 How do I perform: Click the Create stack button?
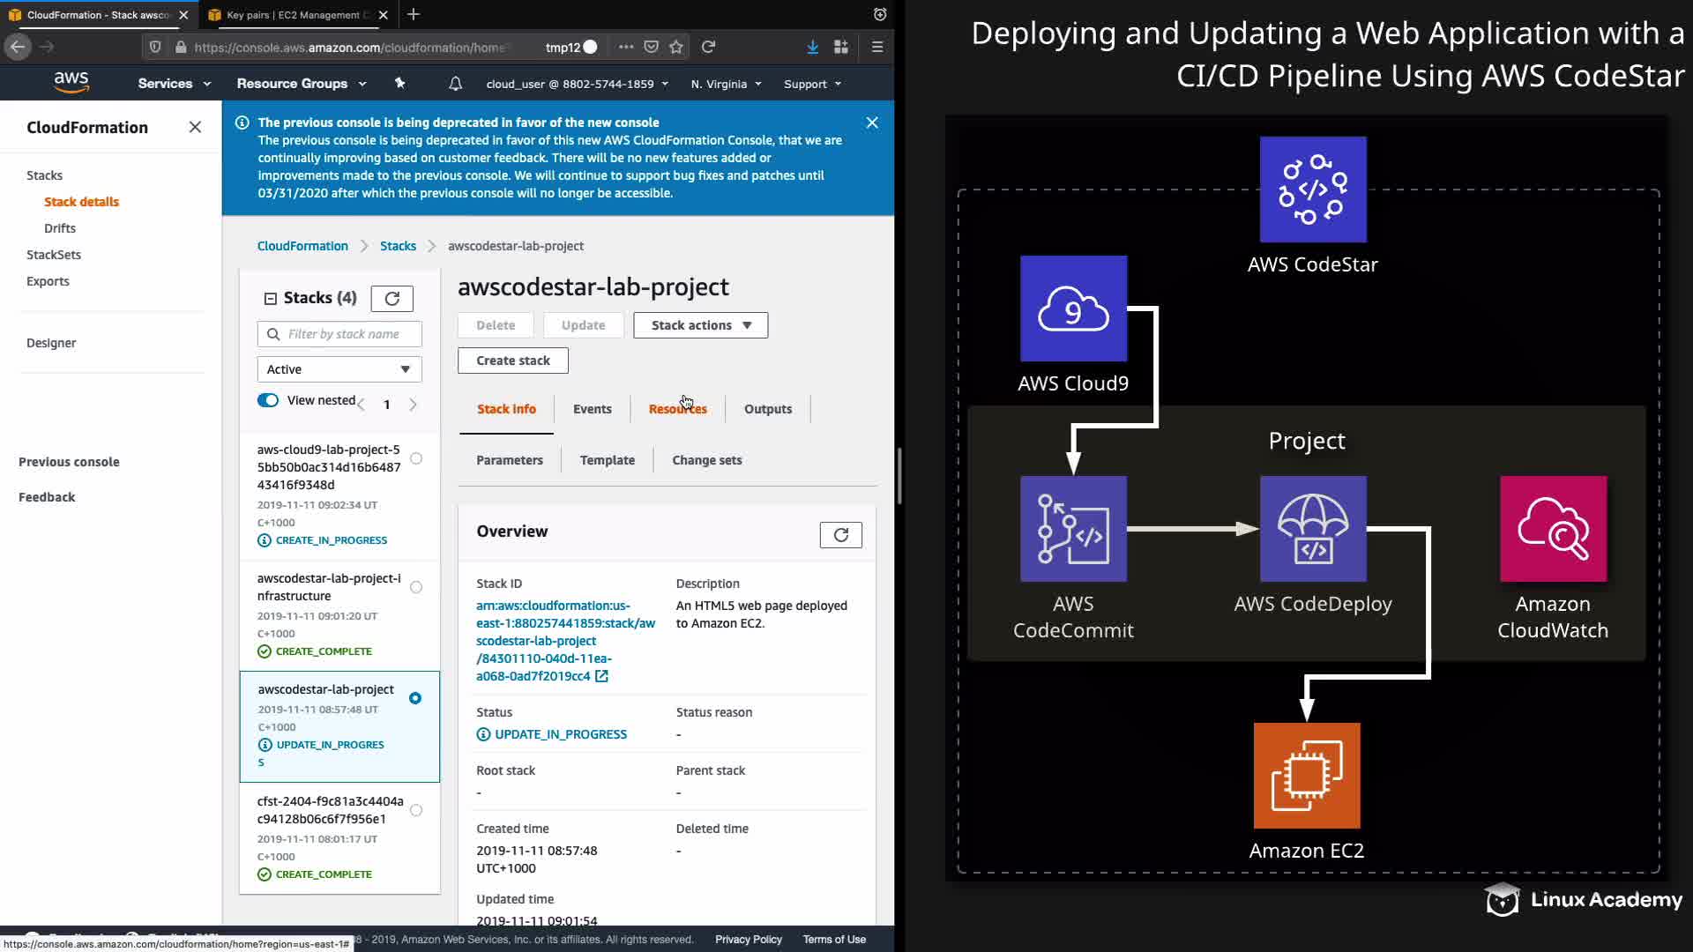point(512,361)
